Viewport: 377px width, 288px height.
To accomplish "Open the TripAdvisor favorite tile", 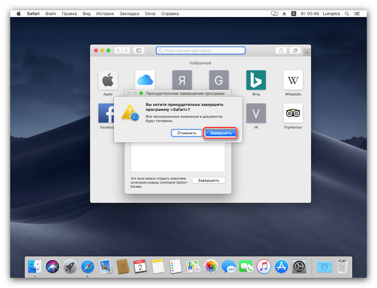I will coord(293,113).
